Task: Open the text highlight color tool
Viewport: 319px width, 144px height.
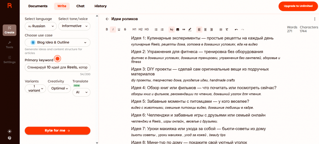Action: (x=190, y=29)
